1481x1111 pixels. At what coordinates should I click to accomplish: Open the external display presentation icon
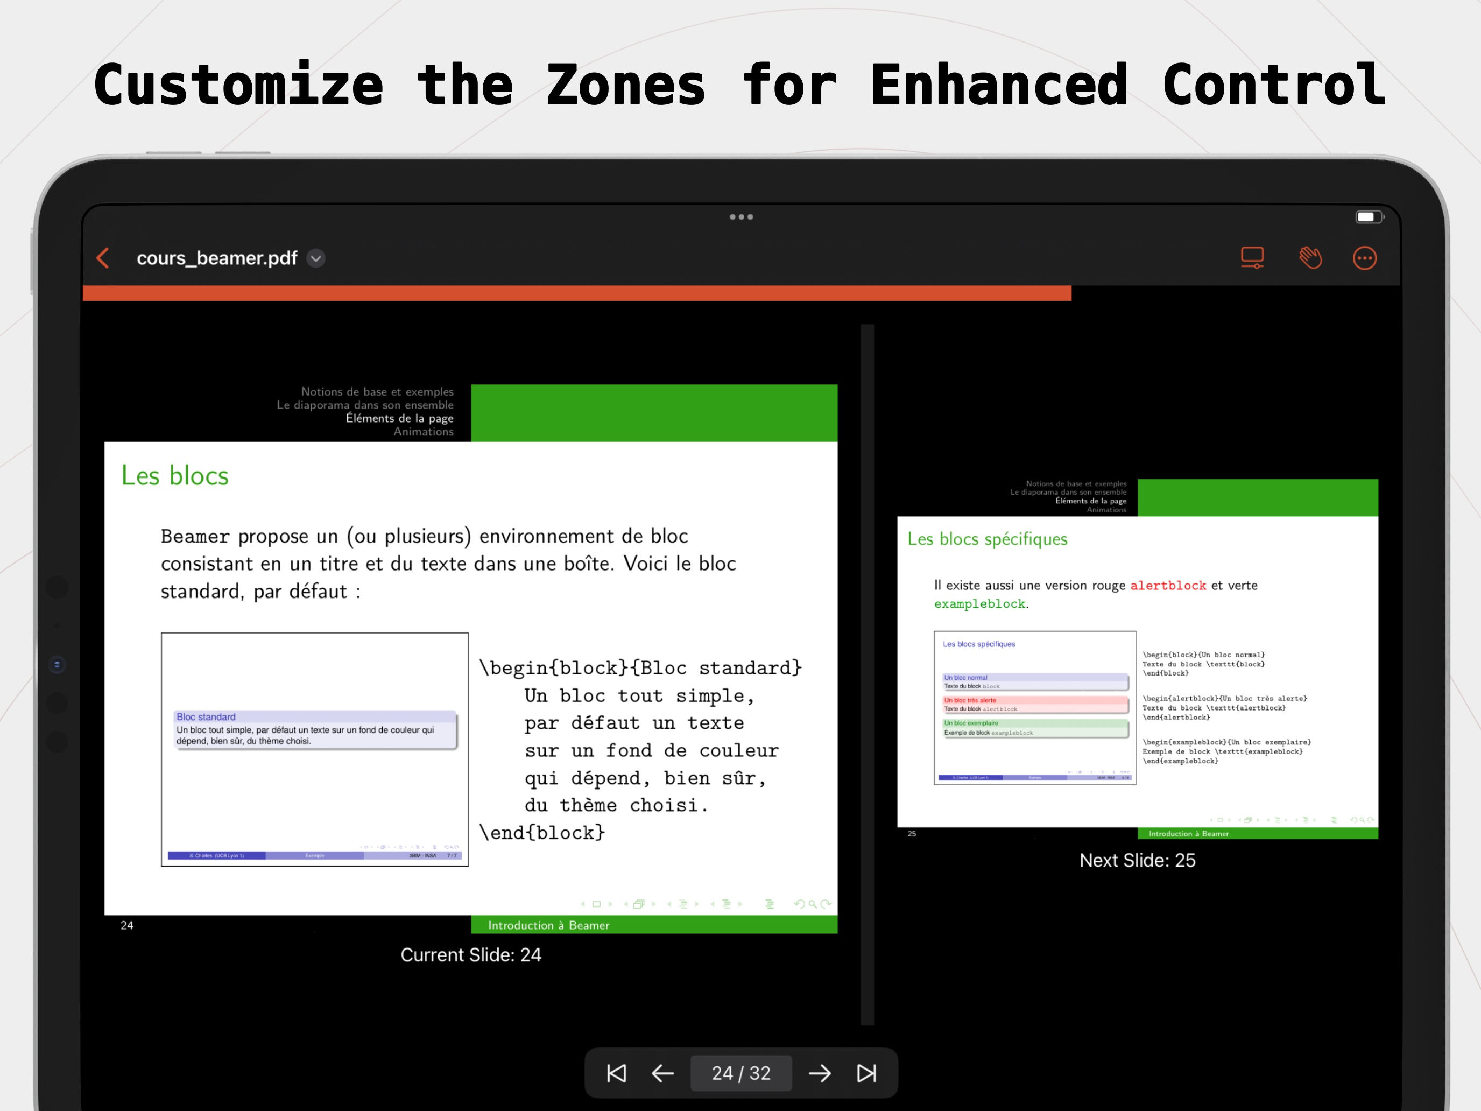click(1252, 258)
